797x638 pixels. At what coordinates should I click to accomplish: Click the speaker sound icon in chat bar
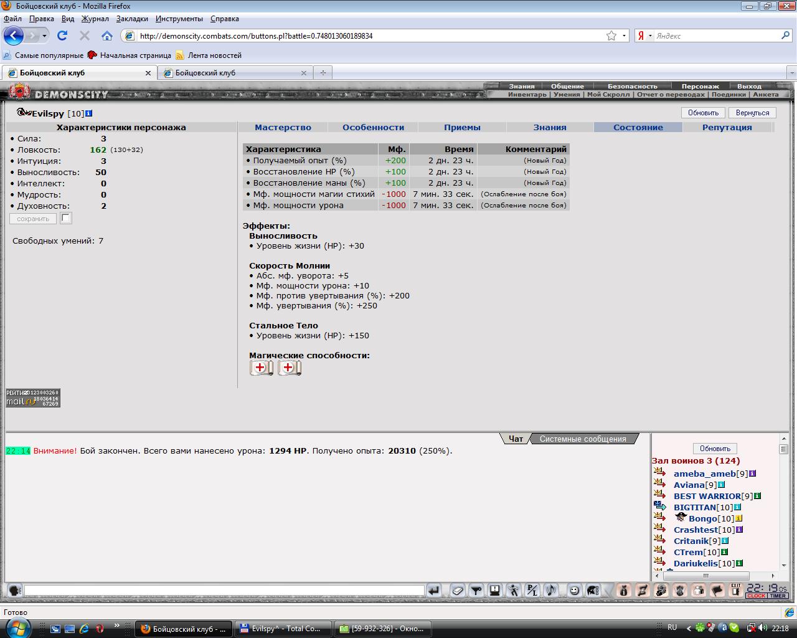[x=551, y=590]
